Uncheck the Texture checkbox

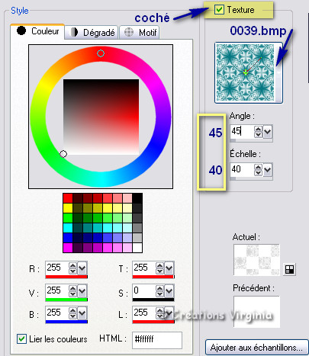click(x=219, y=10)
